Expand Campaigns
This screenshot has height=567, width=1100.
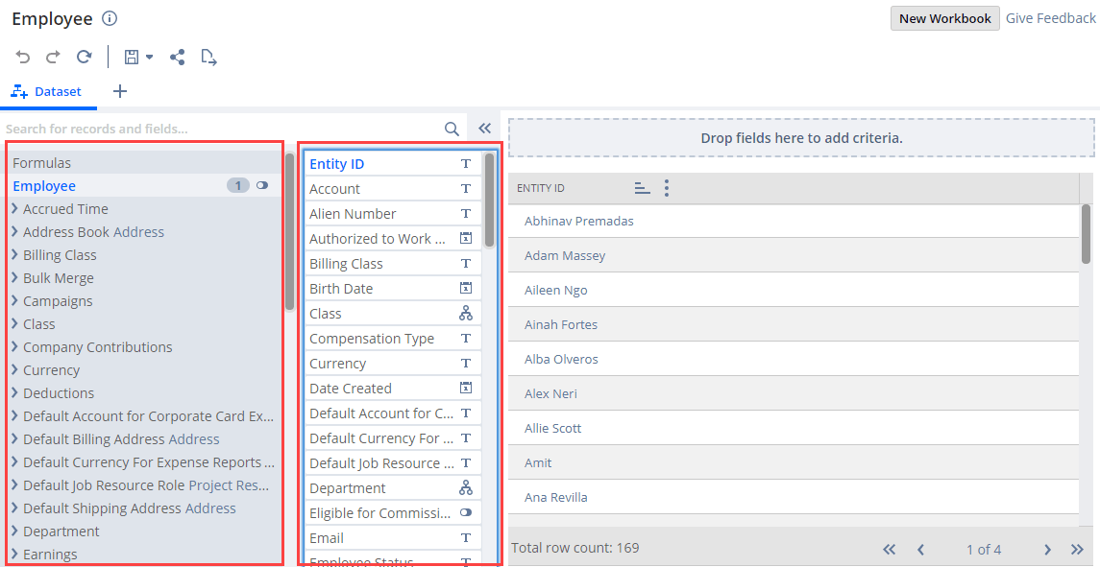pos(15,301)
